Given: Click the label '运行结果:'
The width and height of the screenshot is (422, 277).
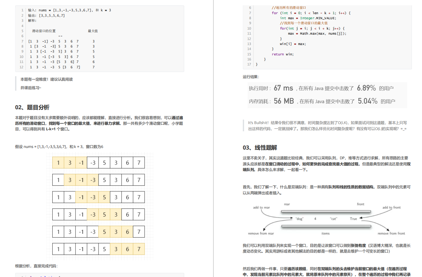Looking at the screenshot, I should [251, 77].
